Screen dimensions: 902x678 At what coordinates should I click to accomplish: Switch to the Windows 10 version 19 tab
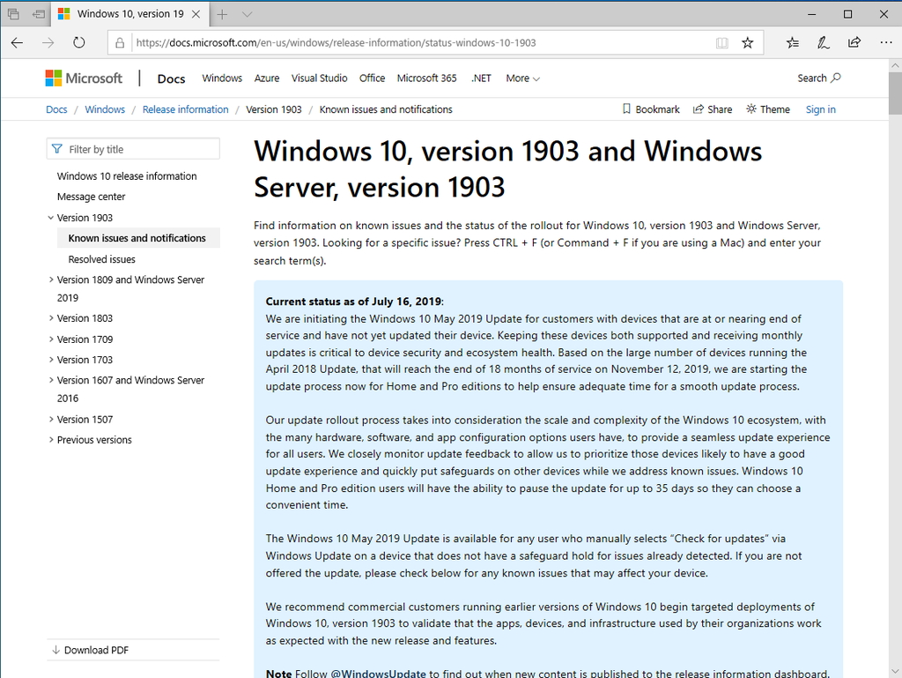123,14
